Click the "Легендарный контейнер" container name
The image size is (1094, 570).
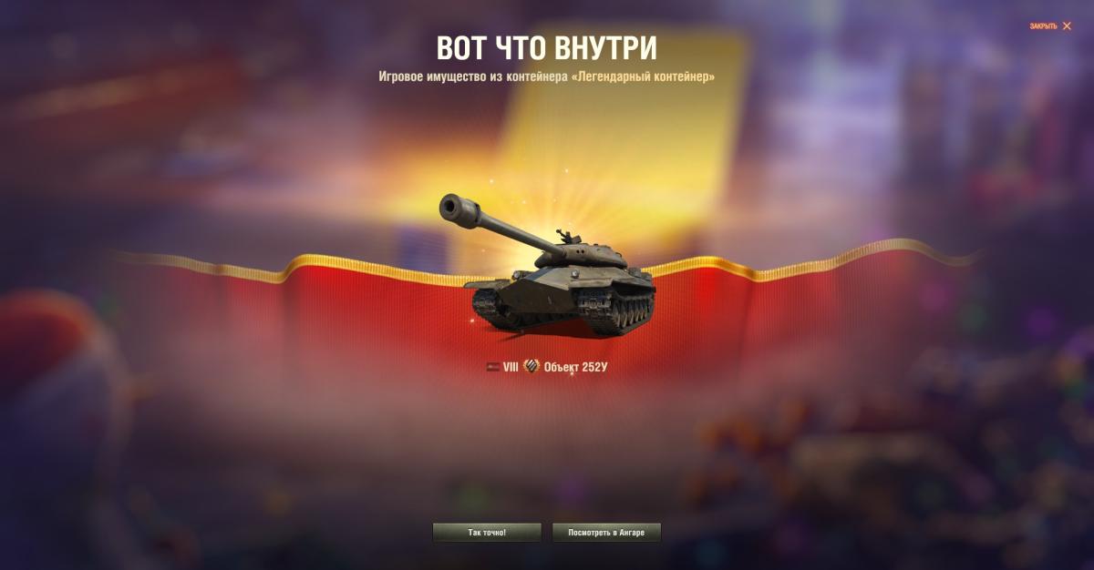click(642, 77)
